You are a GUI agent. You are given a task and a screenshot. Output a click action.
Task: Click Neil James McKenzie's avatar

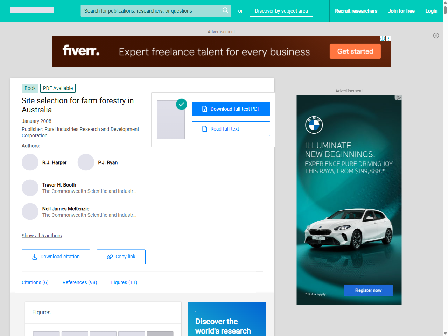[x=30, y=212]
